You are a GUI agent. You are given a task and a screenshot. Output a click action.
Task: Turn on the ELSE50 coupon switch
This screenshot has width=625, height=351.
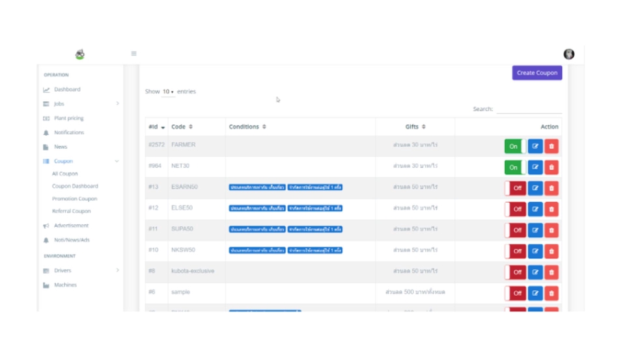pyautogui.click(x=515, y=209)
